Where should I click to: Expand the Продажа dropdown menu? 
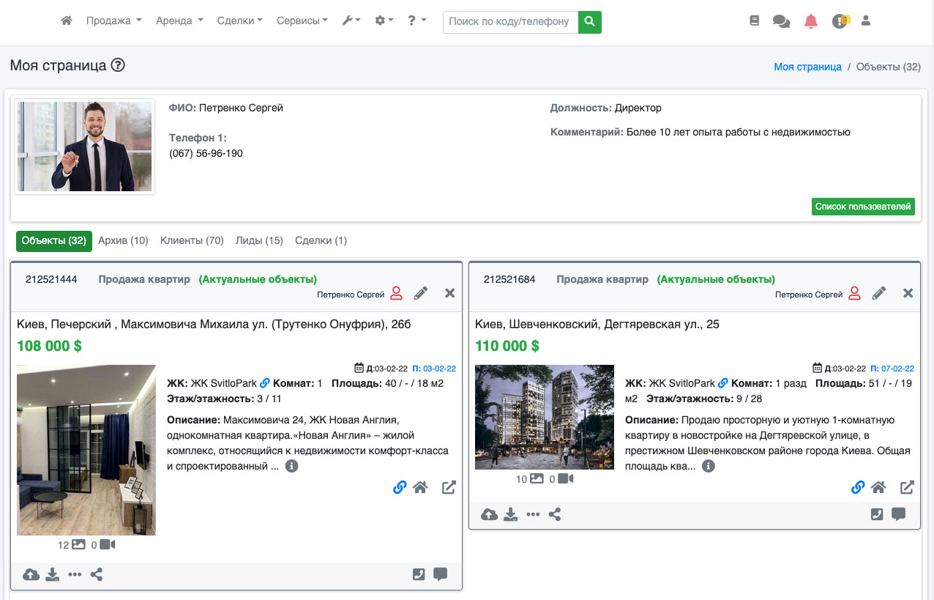(113, 21)
